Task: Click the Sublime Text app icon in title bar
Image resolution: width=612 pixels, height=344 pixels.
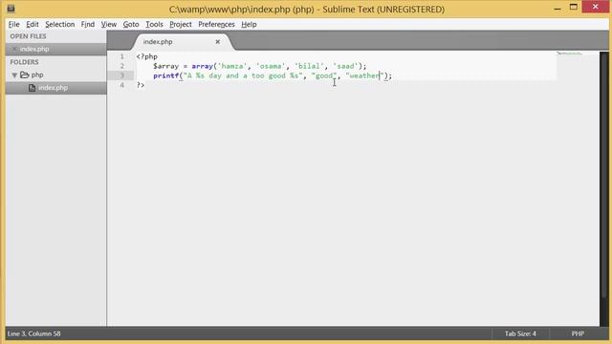Action: pos(11,9)
